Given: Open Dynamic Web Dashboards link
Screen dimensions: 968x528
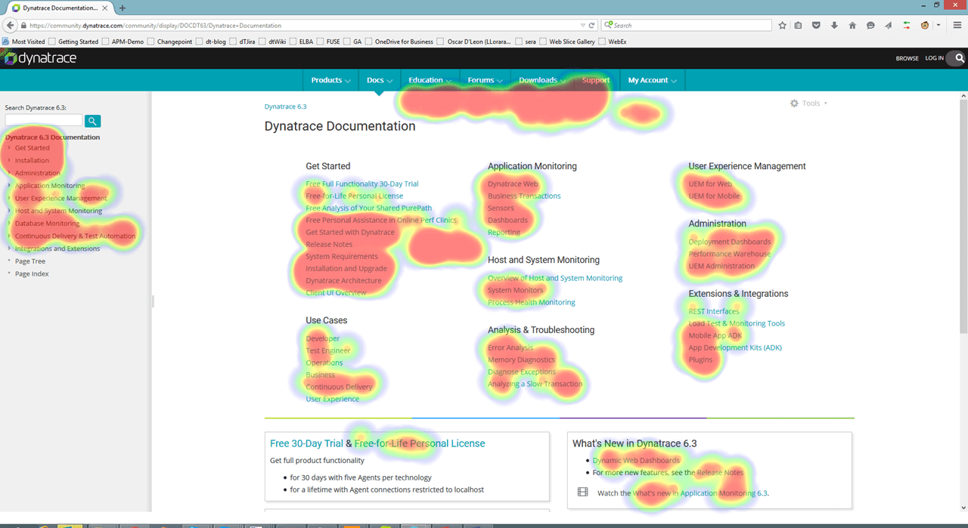Looking at the screenshot, I should click(x=636, y=460).
